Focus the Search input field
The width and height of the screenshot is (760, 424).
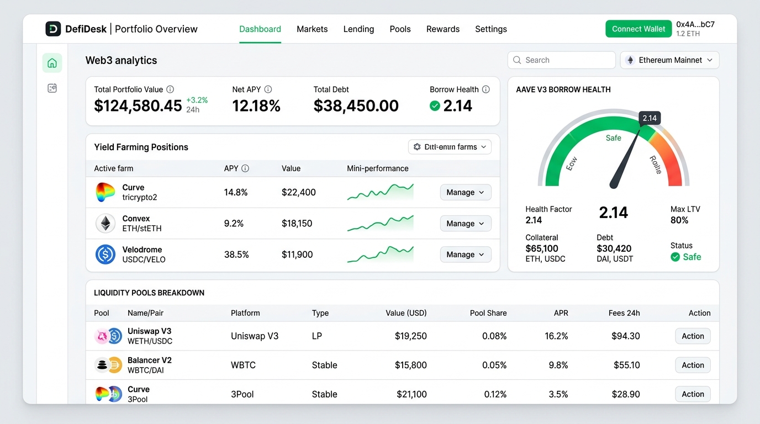(x=561, y=60)
